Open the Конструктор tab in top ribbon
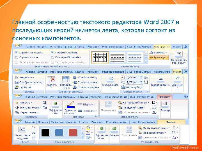The height and width of the screenshot is (151, 202). [162, 47]
